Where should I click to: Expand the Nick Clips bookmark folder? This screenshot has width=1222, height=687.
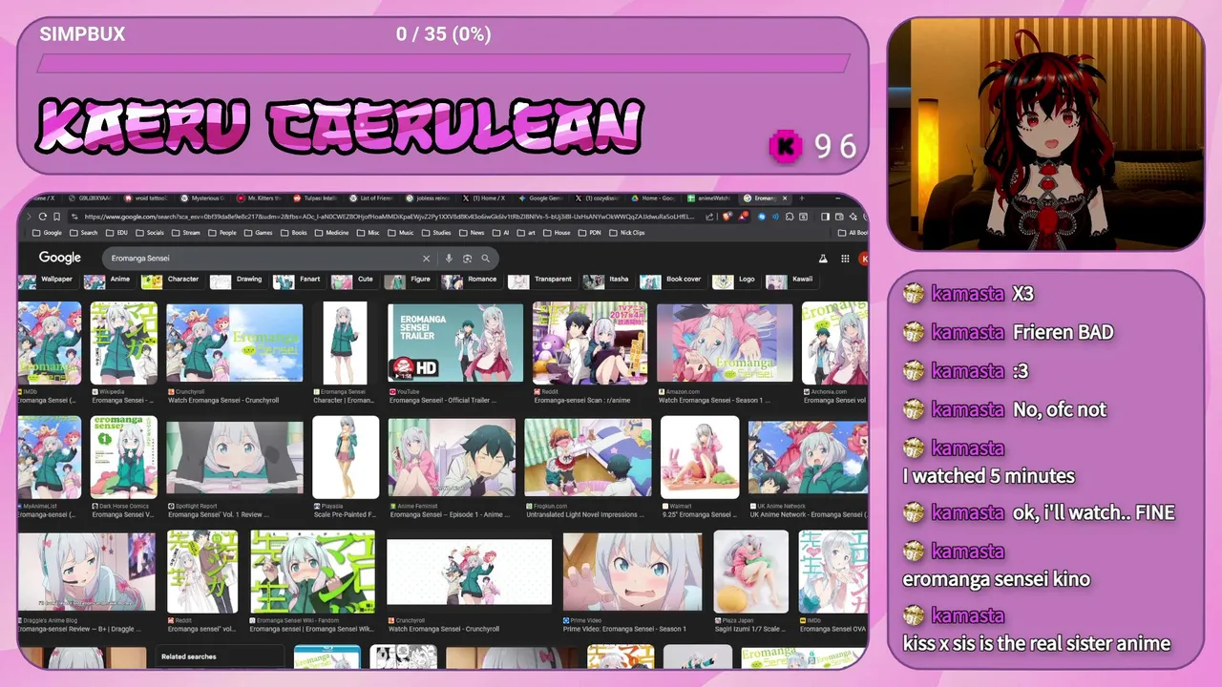click(627, 233)
